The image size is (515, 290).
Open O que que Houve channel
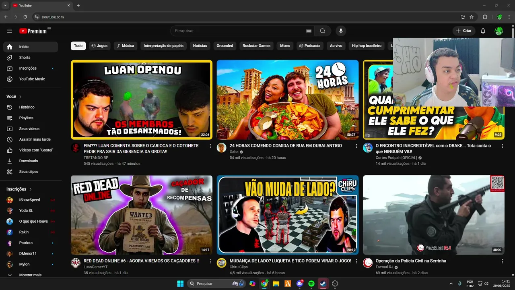coord(31,221)
